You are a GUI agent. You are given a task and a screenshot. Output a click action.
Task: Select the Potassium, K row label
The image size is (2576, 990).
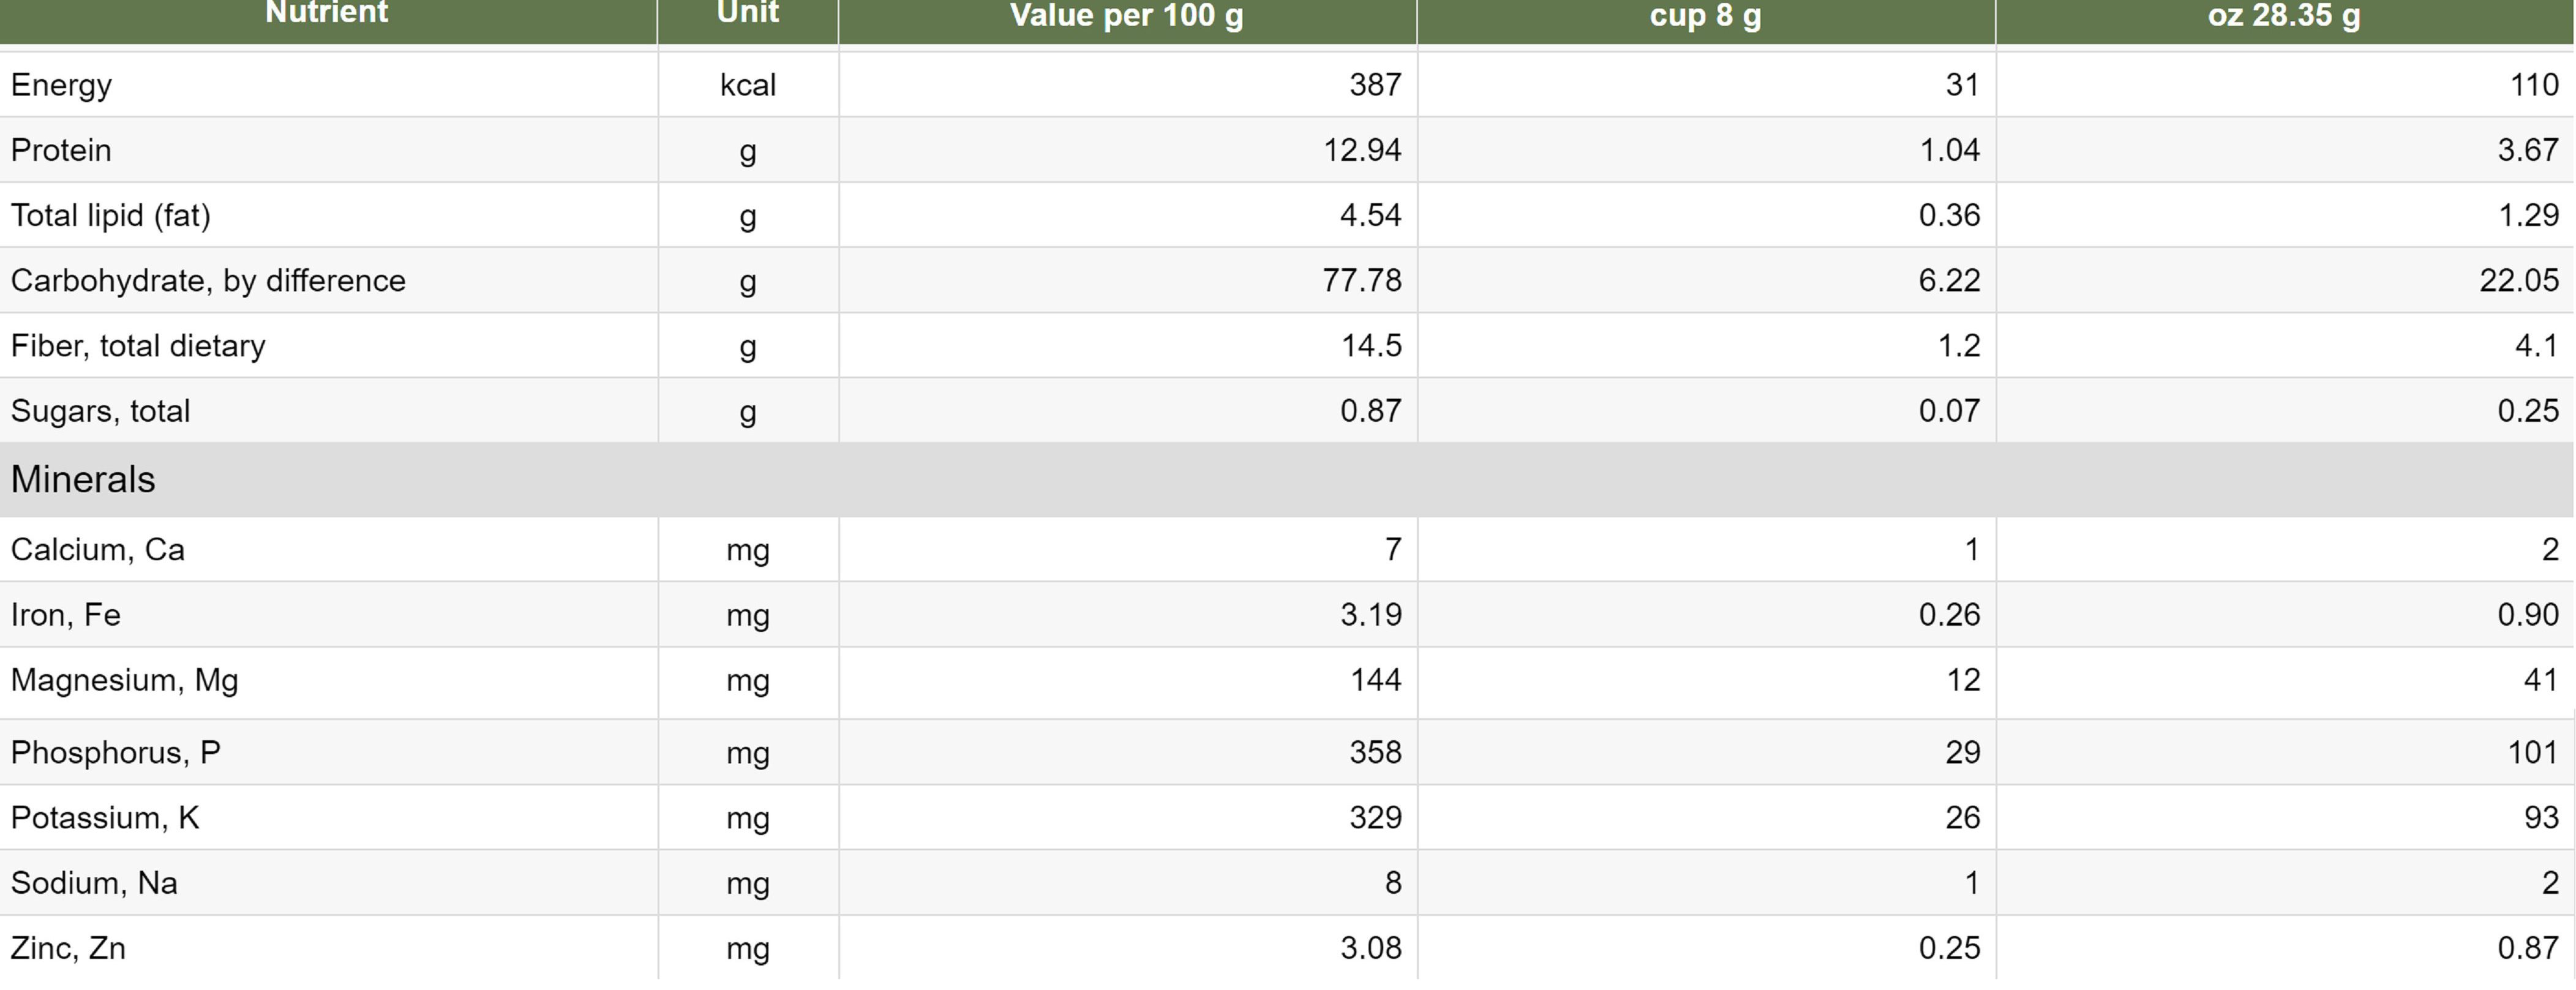point(105,818)
